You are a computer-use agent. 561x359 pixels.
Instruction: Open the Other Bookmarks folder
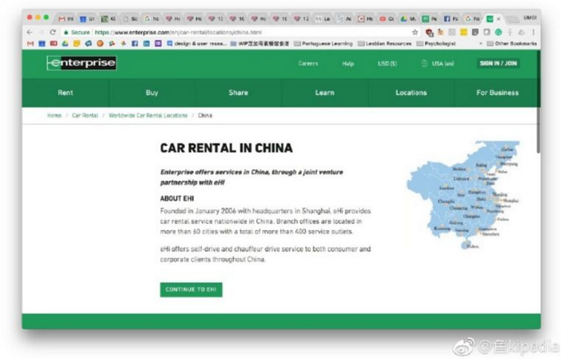511,43
